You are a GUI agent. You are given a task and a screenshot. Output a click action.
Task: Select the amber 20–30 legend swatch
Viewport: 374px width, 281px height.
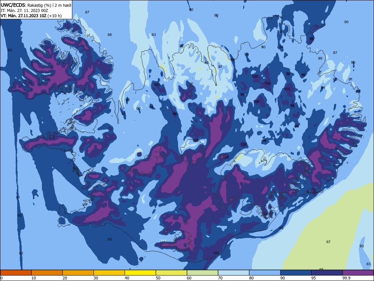[78, 273]
